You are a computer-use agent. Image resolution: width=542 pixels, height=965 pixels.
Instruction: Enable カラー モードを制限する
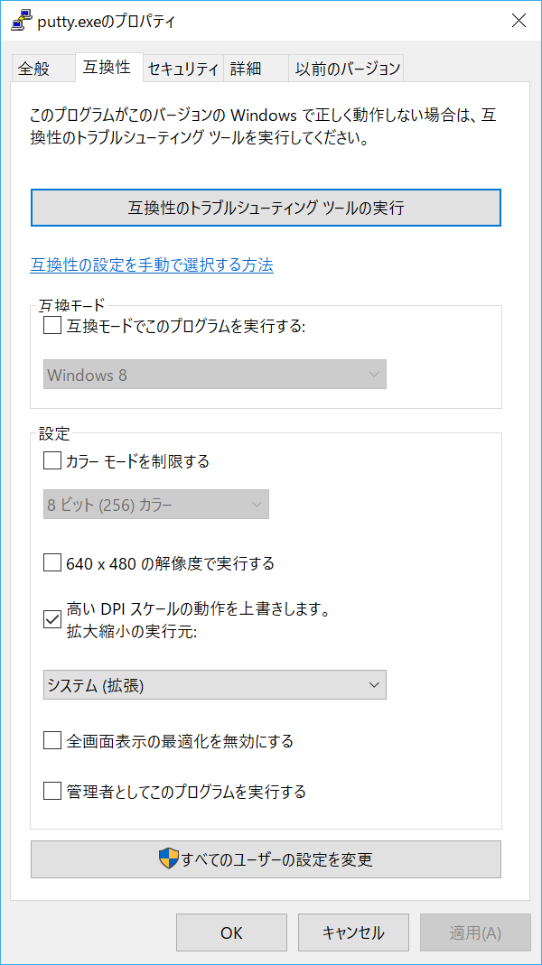tap(51, 460)
